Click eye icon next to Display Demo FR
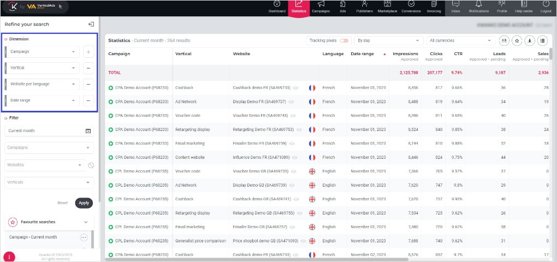Image resolution: width=557 pixels, height=262 pixels. (293, 102)
